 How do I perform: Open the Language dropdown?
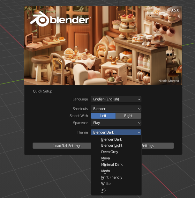point(116,99)
